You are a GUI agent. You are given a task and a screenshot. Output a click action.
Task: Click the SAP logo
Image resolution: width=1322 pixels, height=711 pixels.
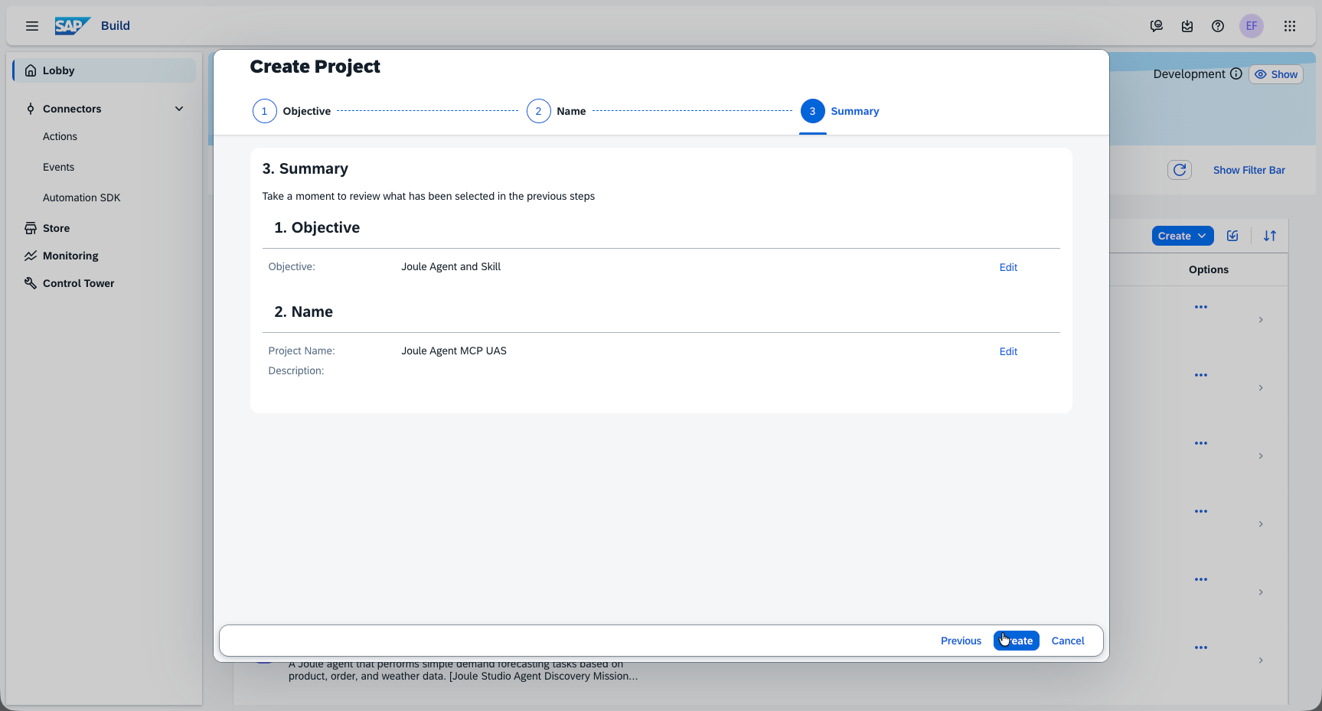coord(73,26)
